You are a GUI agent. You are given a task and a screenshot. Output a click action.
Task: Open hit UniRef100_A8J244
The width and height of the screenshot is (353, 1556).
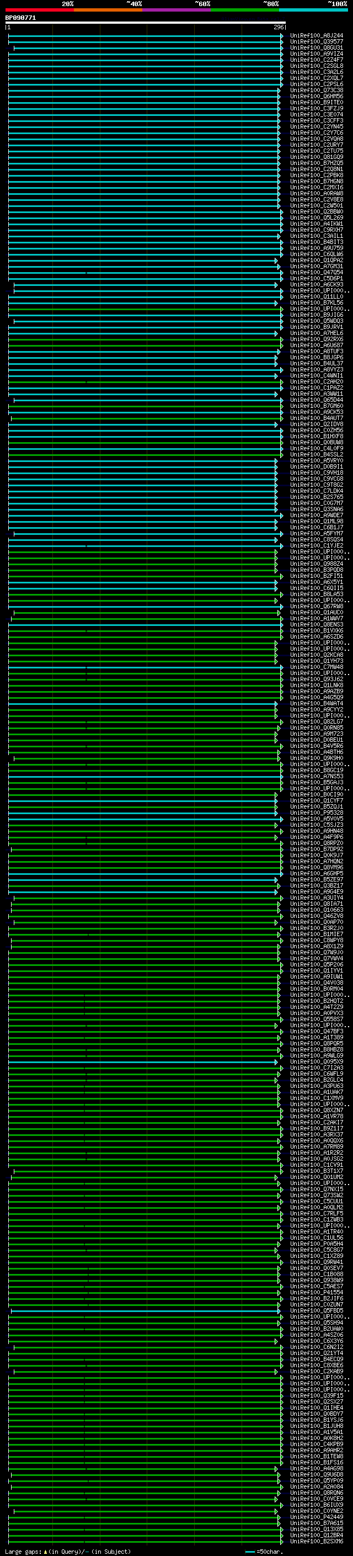point(317,36)
